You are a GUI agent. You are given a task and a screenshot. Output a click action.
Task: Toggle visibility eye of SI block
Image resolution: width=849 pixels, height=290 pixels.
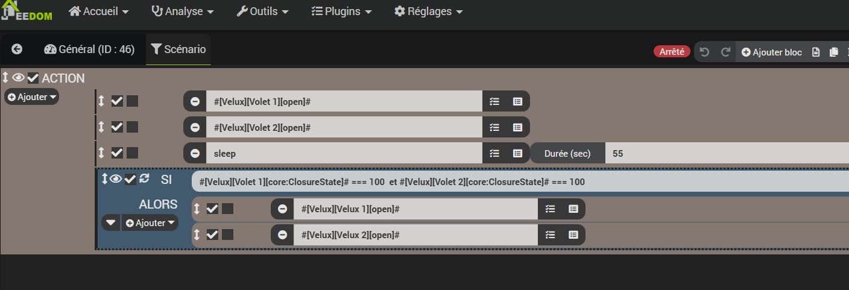[x=116, y=178]
